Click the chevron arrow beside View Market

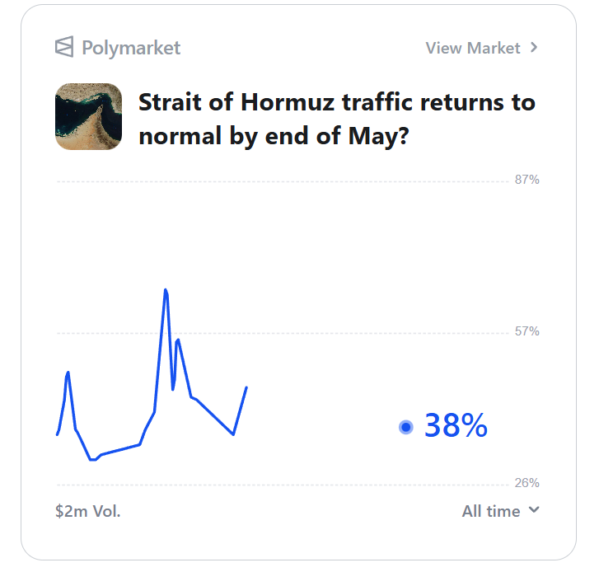tap(534, 47)
